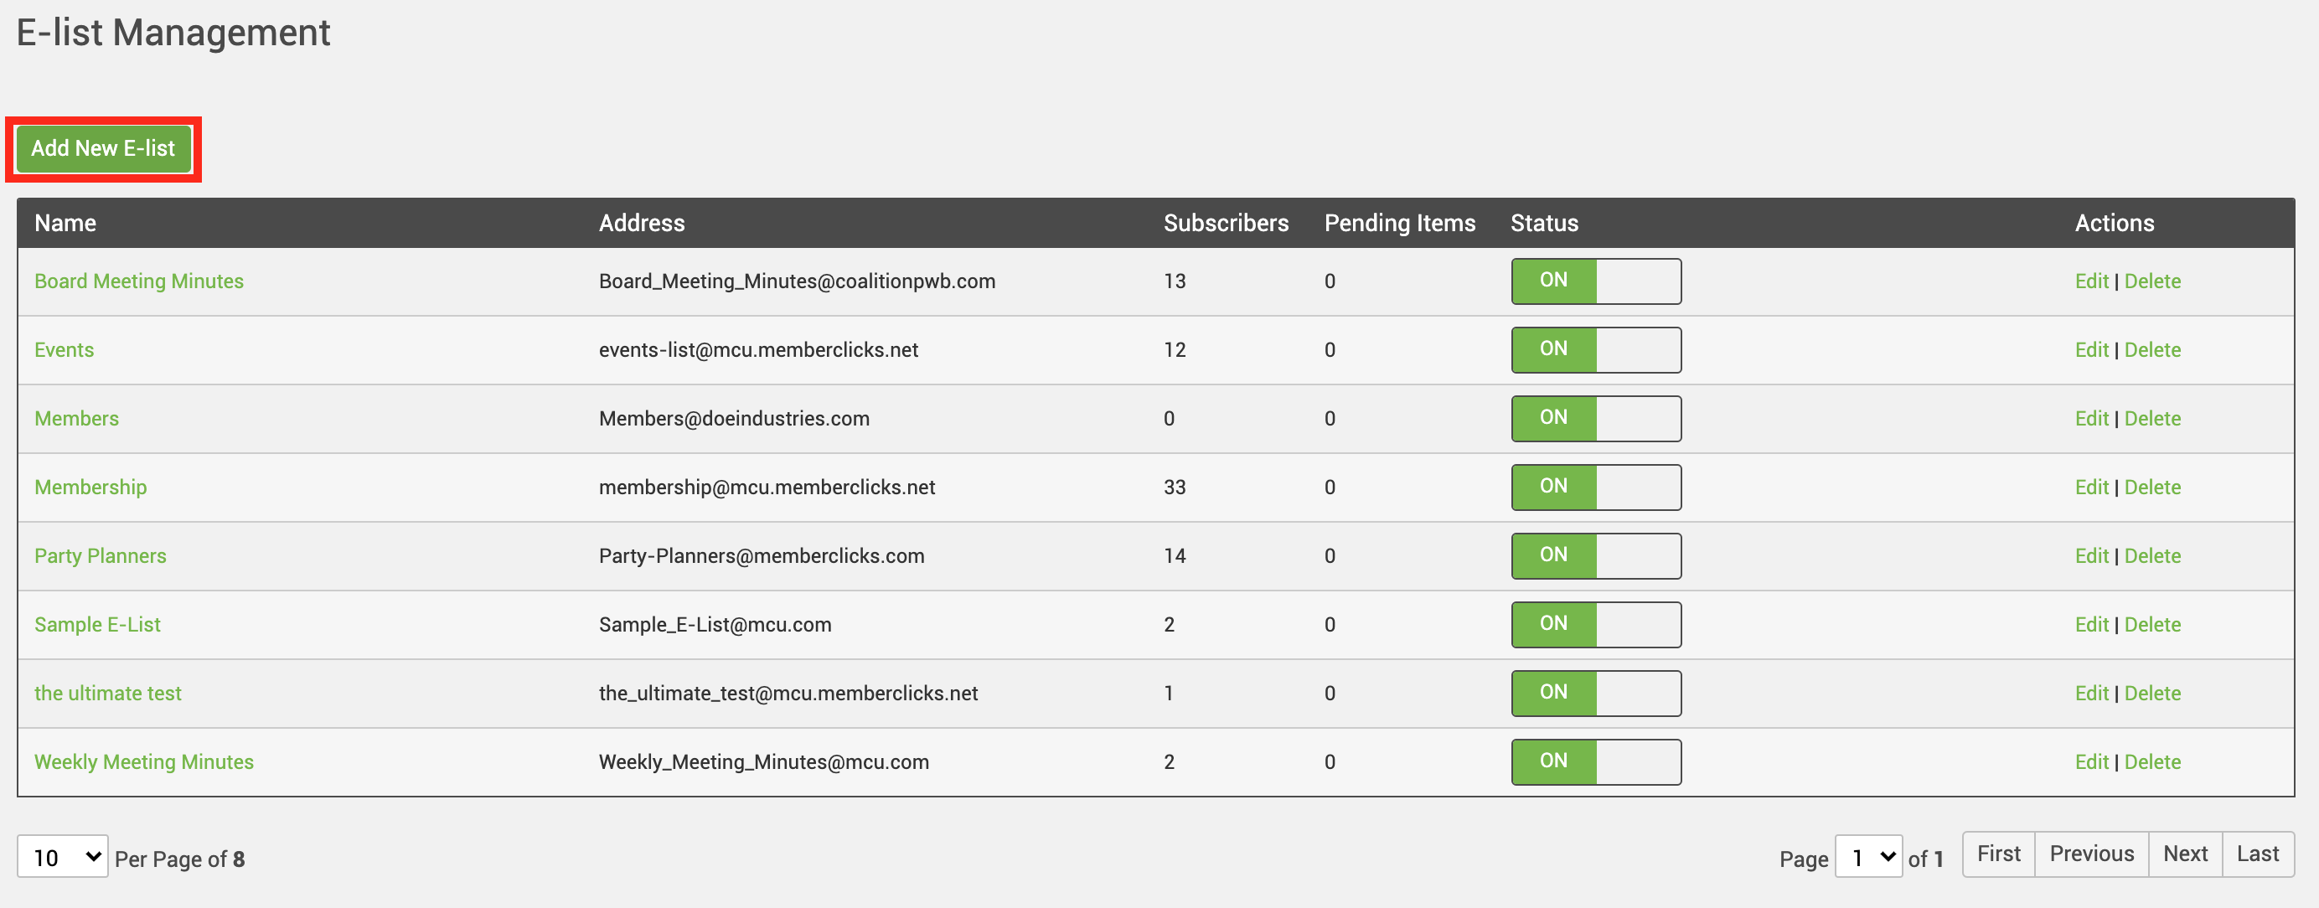Toggle status switch for Weekly Meeting Minutes
The image size is (2319, 908).
click(x=1596, y=762)
